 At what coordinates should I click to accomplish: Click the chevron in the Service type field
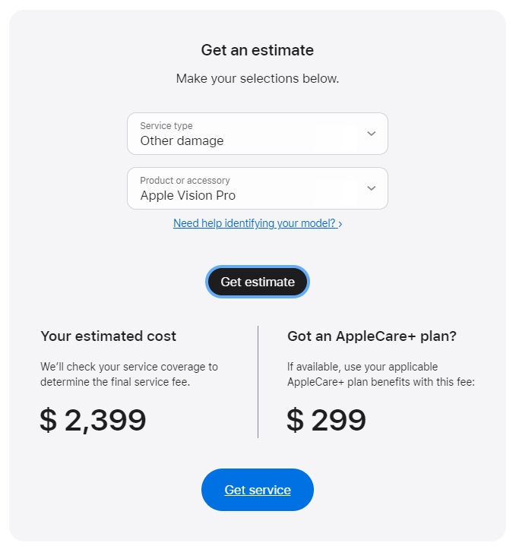point(371,134)
